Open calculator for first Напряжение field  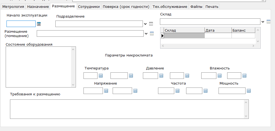point(106,91)
